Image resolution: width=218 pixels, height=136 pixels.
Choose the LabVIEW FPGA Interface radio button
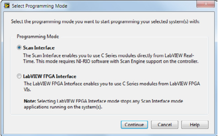click(19, 77)
